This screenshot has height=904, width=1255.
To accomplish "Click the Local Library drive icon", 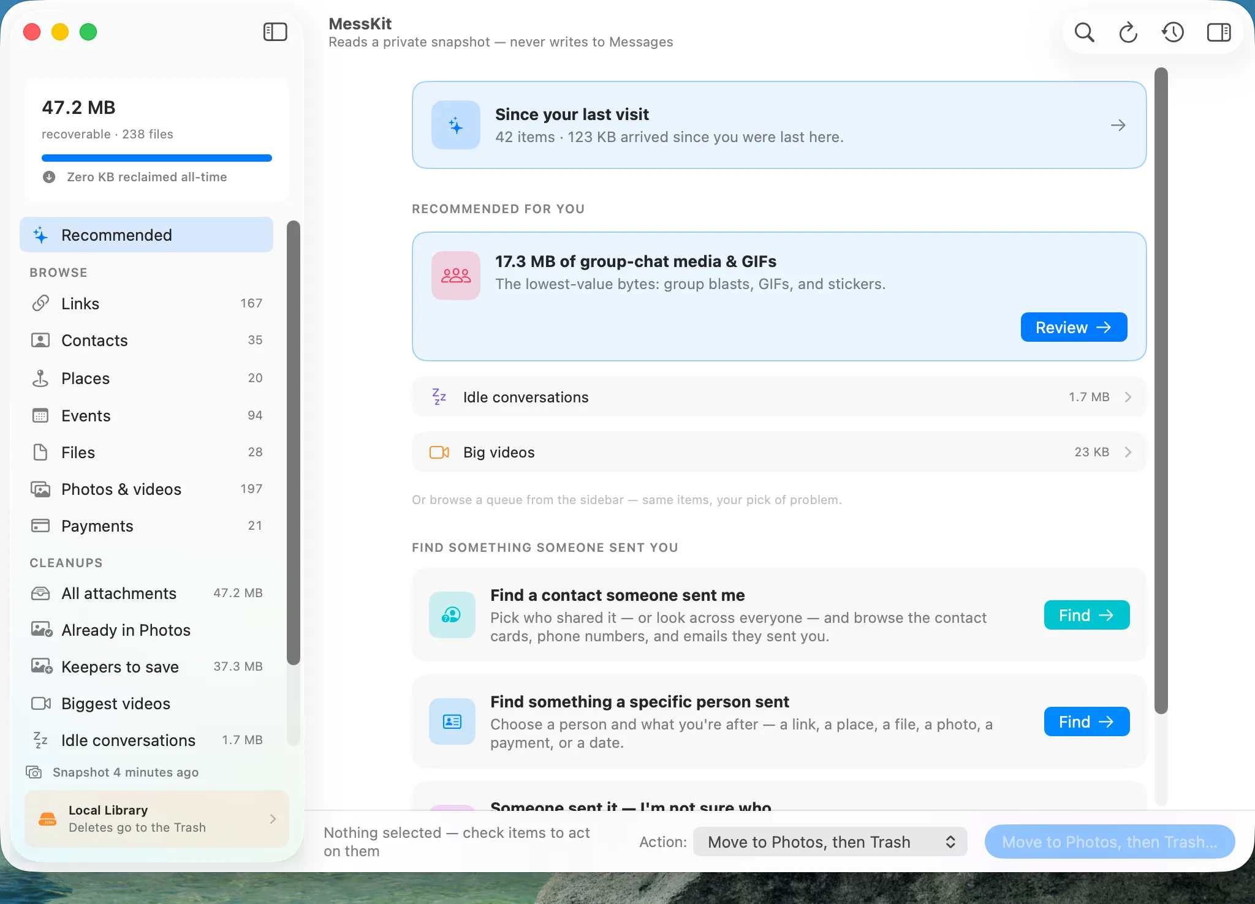I will point(48,819).
